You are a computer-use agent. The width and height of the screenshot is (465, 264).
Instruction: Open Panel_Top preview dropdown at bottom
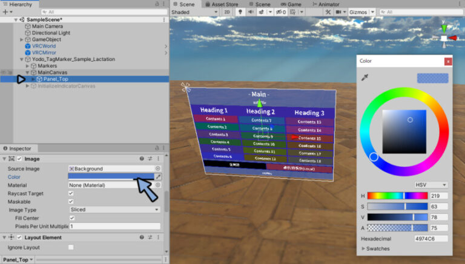tap(18, 260)
